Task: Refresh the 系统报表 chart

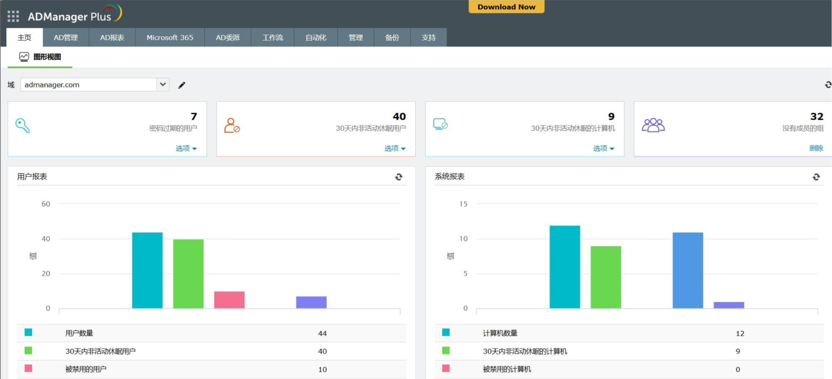Action: [816, 177]
